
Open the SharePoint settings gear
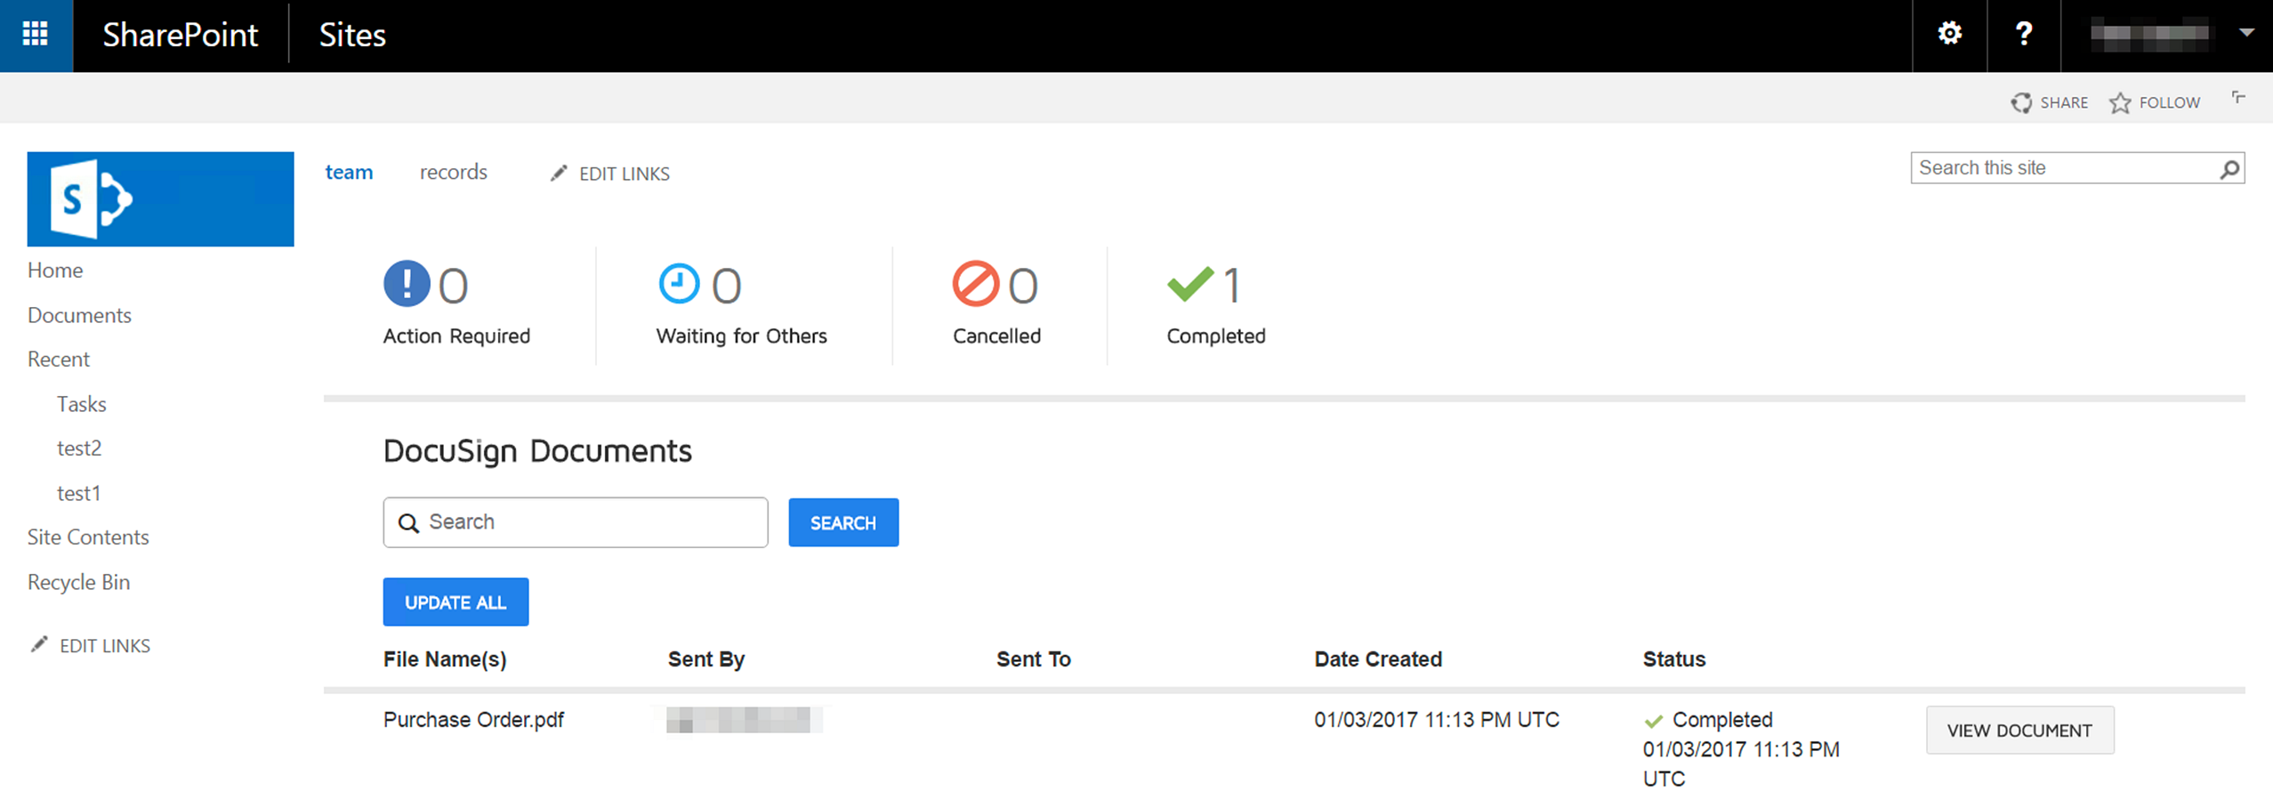point(1948,34)
